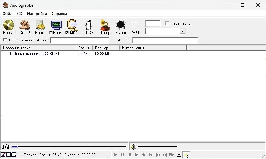Open the Файл menu

click(7, 14)
